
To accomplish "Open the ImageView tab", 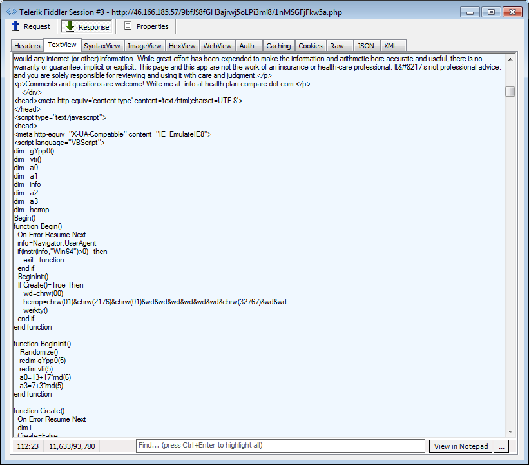I will [144, 46].
